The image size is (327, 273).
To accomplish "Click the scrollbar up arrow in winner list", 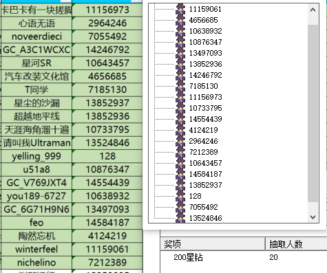I will [313, 10].
